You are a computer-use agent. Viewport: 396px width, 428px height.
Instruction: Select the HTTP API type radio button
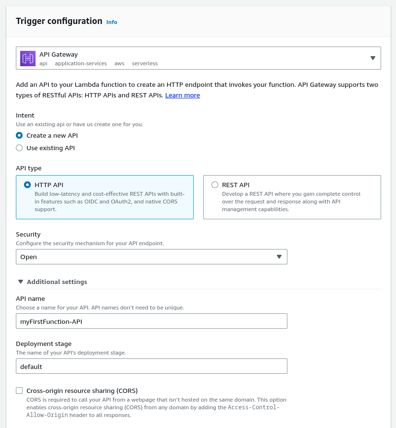27,185
